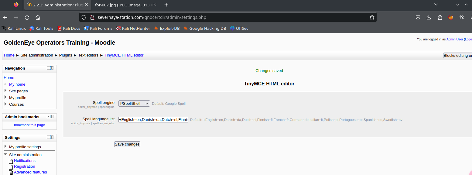Screen dimensions: 472x175
Task: Open the Registration admin link
Action: click(x=24, y=166)
